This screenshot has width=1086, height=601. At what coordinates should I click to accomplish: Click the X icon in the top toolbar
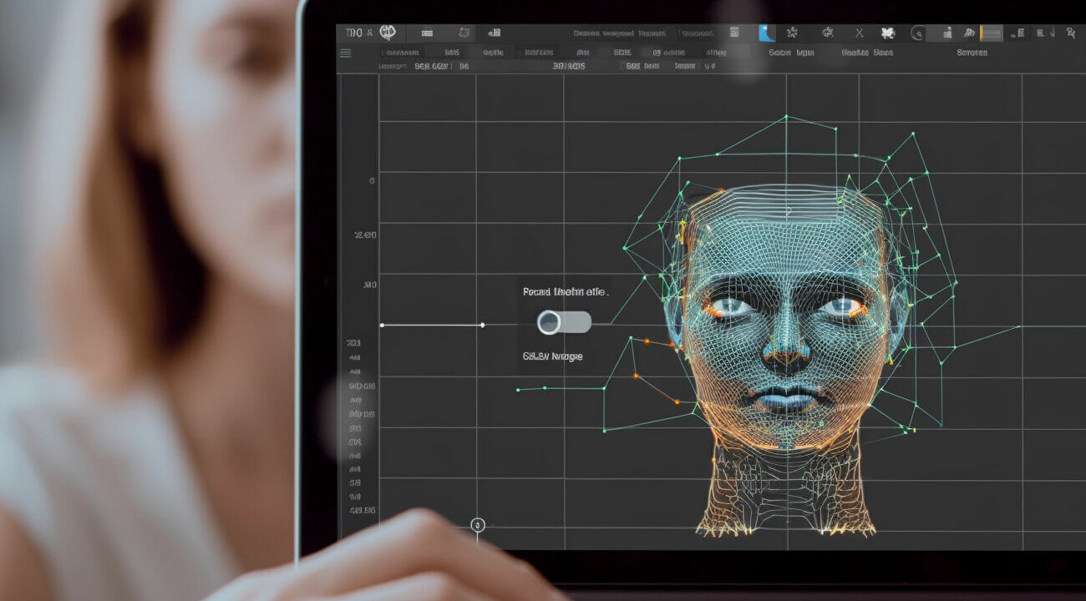click(x=860, y=33)
